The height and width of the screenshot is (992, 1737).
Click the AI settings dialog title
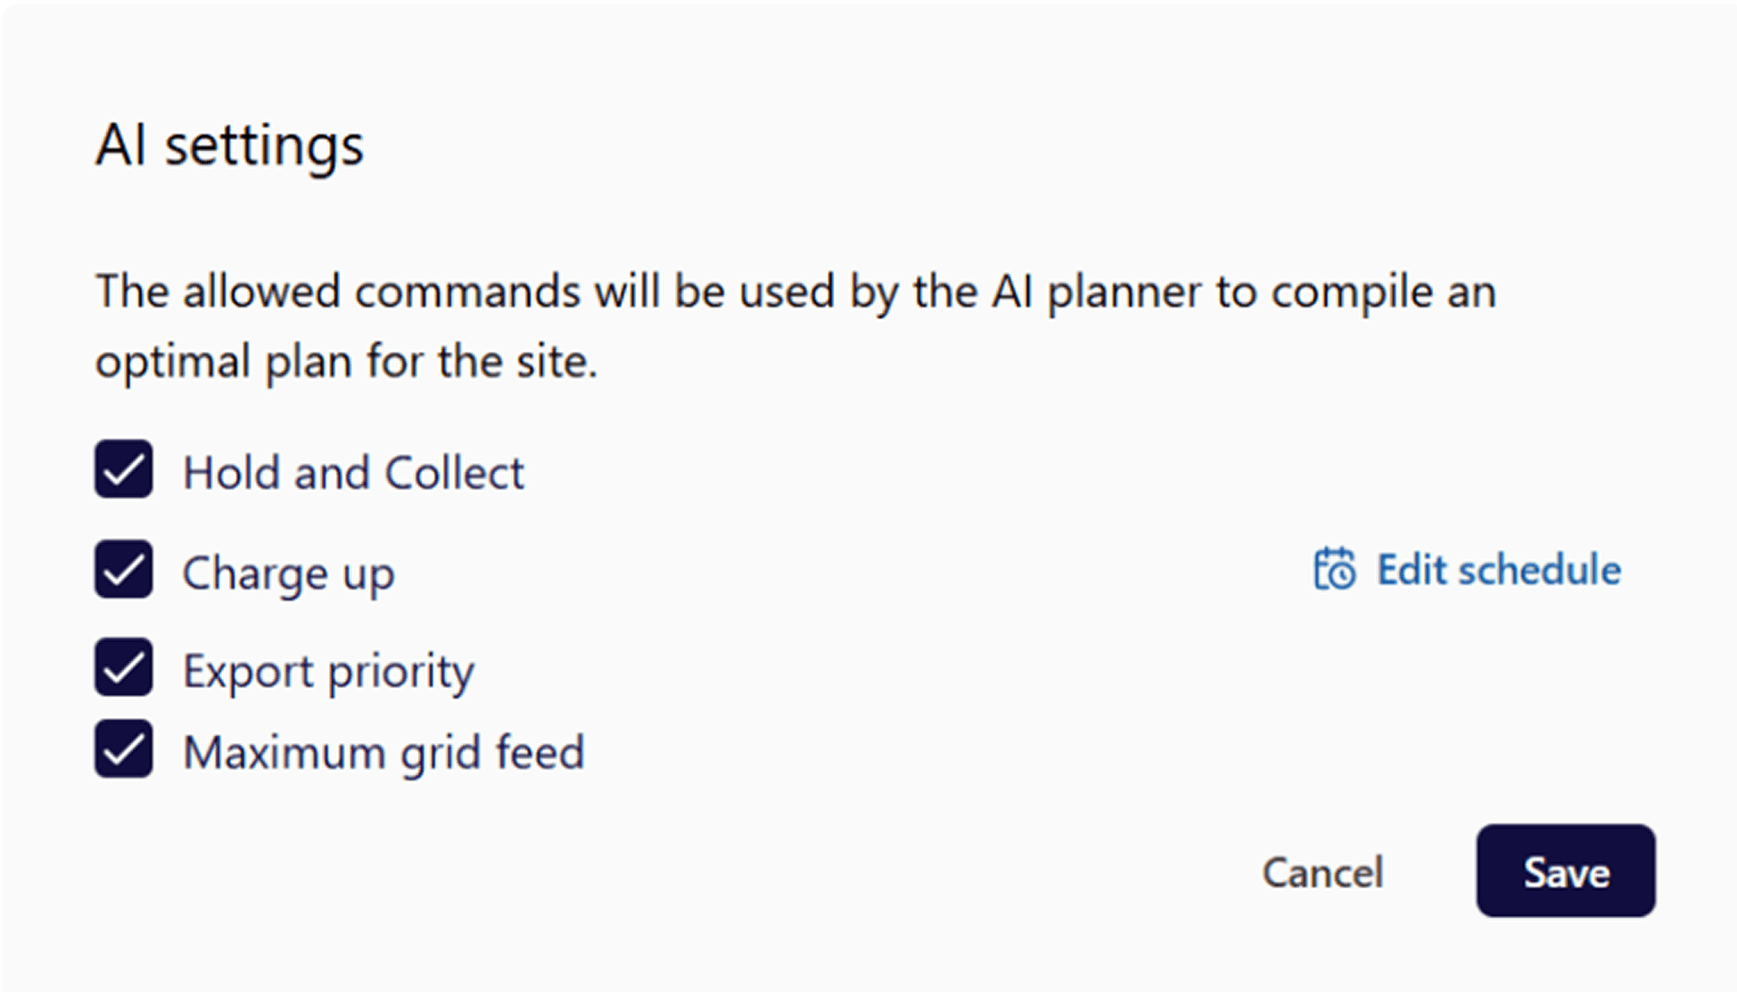tap(230, 146)
